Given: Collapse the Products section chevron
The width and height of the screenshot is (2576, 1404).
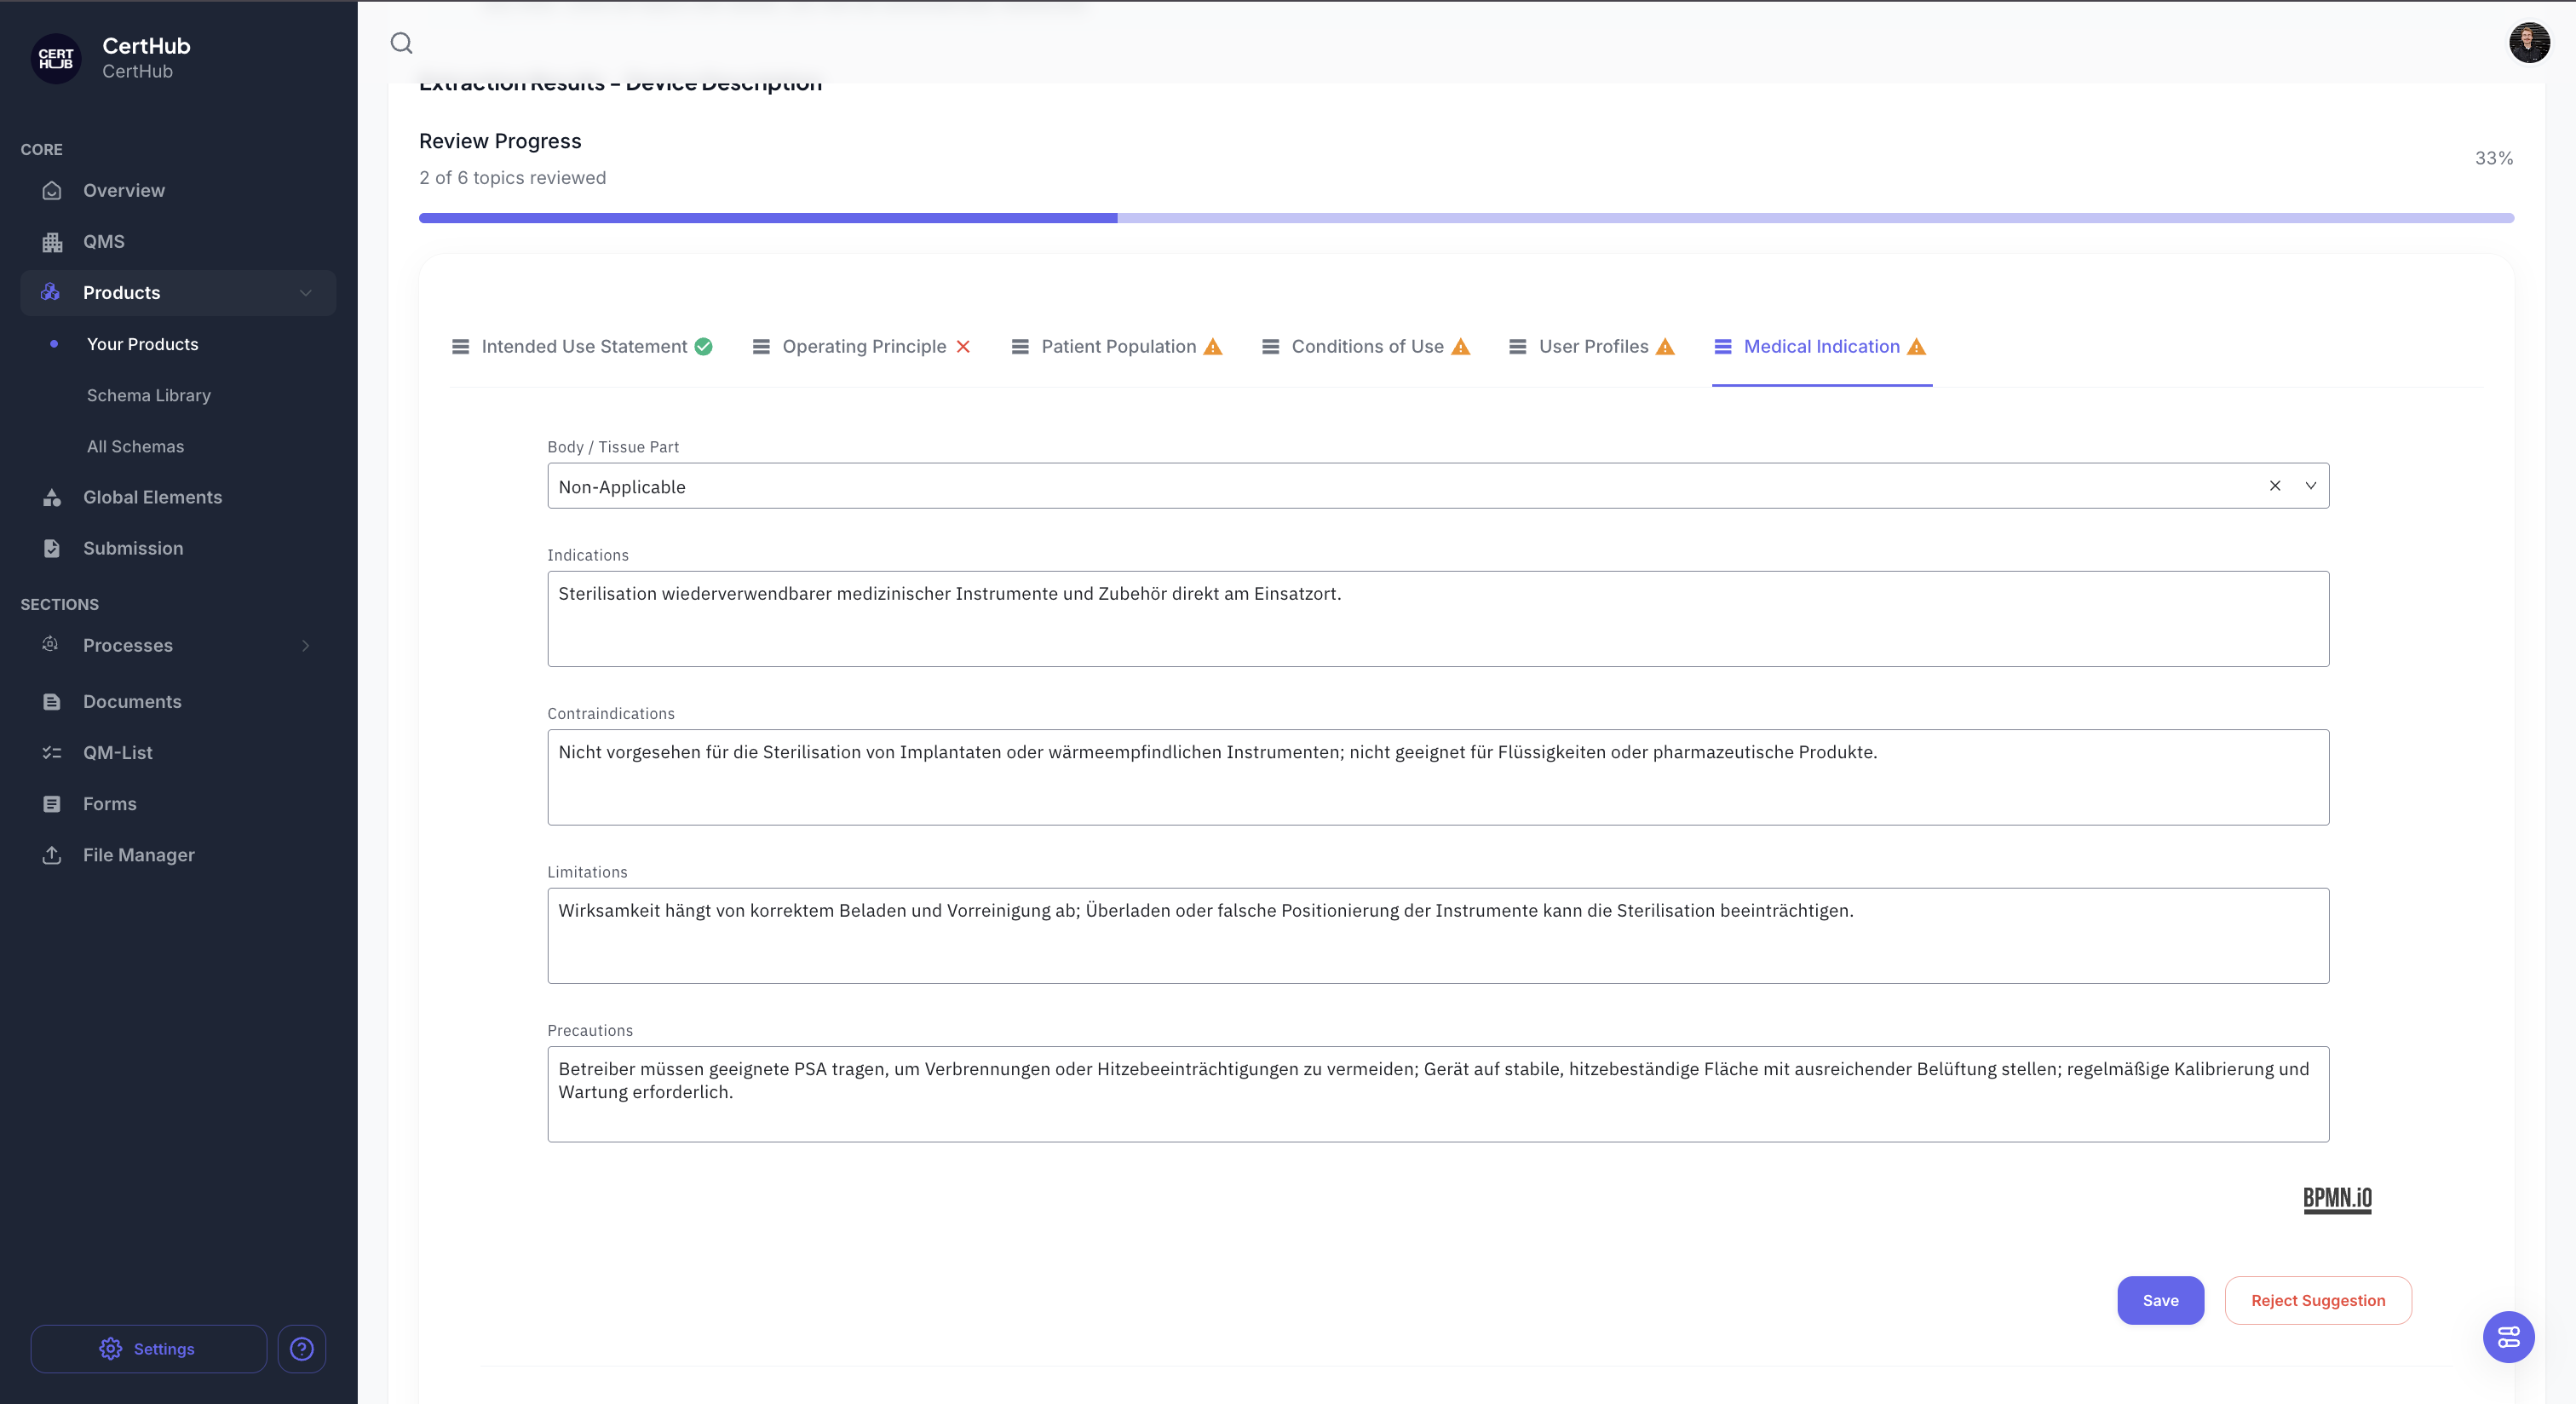Looking at the screenshot, I should 305,292.
